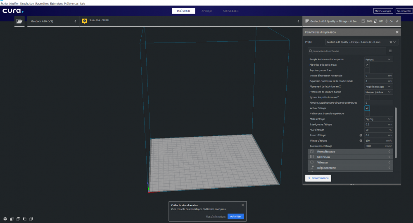Collapse the Geetech A10 (V3) printer selector
The height and width of the screenshot is (223, 413).
tap(75, 21)
